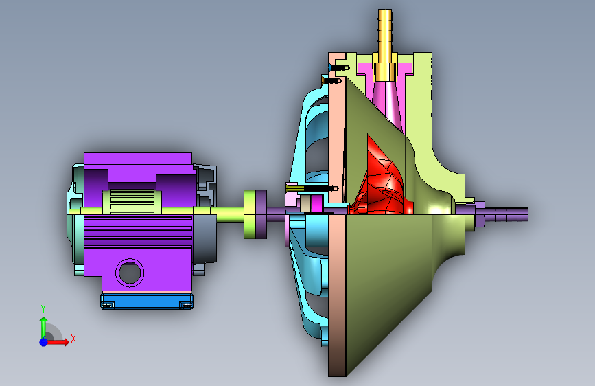Viewport: 595px width, 386px height.
Task: Click the X axis label of the triad
Action: click(x=73, y=339)
